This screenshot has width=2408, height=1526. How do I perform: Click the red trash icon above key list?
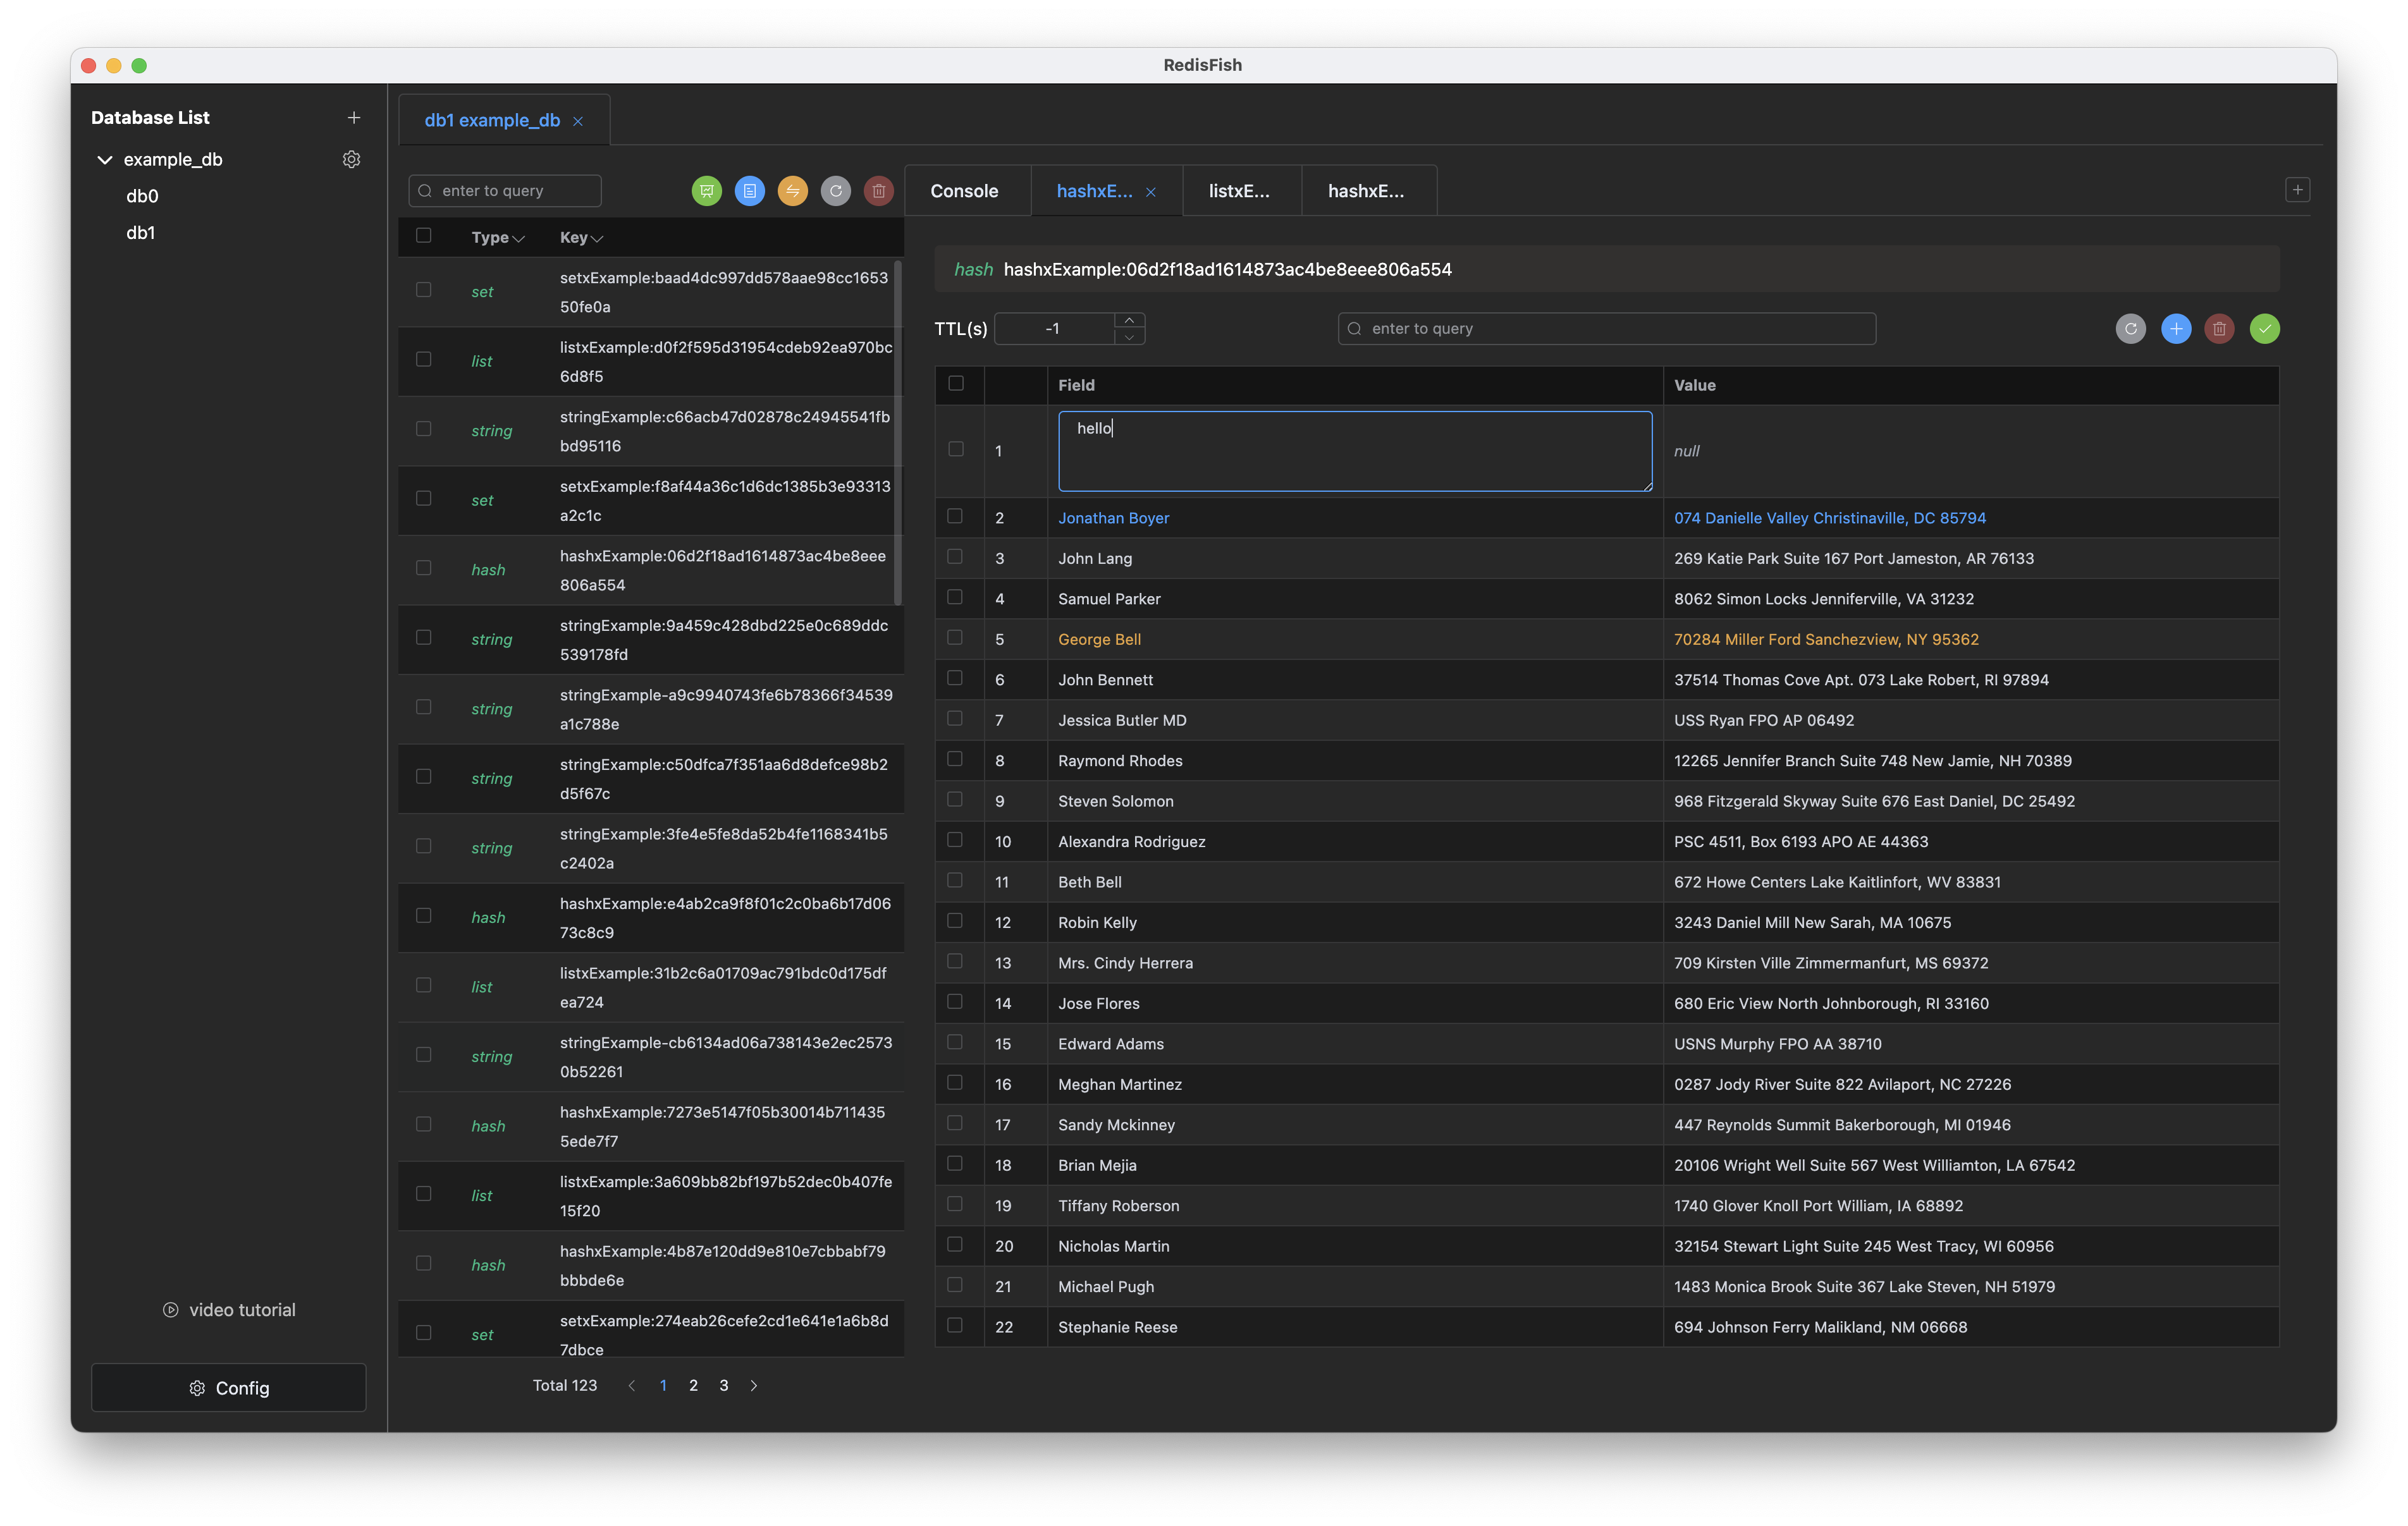pos(878,191)
